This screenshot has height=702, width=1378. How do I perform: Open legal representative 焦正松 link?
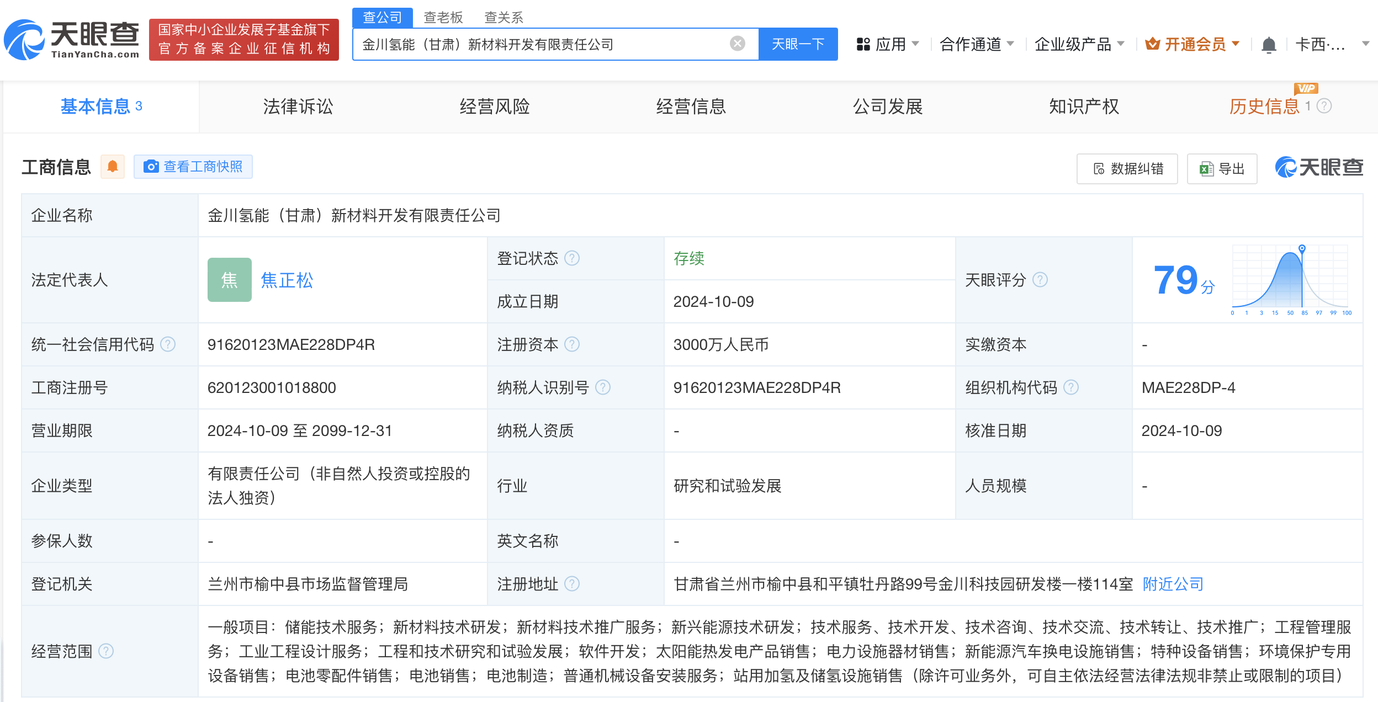(x=287, y=280)
